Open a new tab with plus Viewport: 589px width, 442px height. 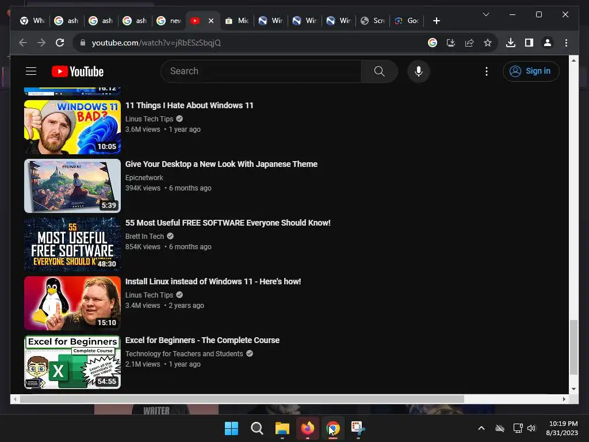click(436, 21)
